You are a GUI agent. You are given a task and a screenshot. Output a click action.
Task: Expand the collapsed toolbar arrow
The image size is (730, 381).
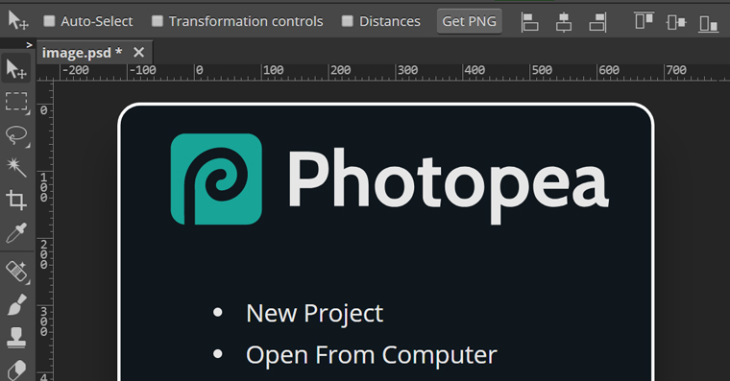tap(29, 45)
